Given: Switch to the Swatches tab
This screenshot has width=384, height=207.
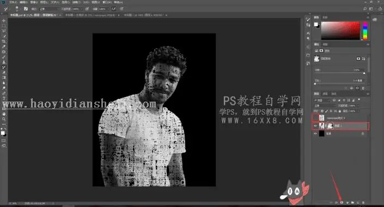Looking at the screenshot, I should pos(325,17).
